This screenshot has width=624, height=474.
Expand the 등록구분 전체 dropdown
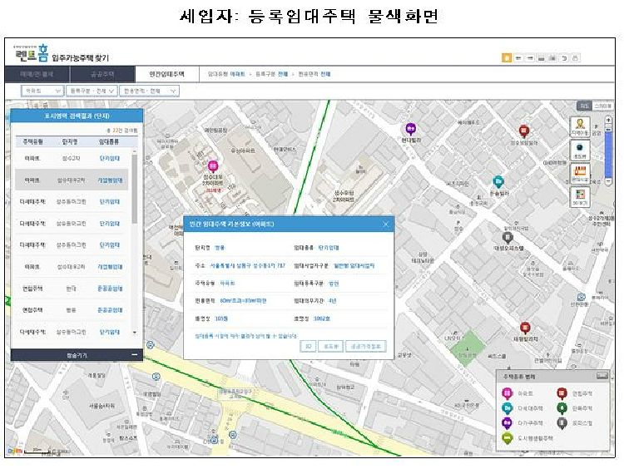(91, 90)
